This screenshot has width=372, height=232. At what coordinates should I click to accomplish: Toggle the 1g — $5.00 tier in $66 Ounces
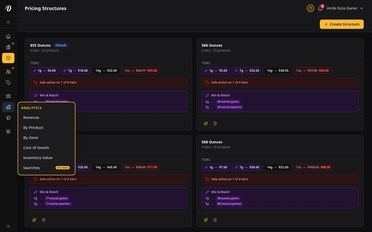point(216,70)
